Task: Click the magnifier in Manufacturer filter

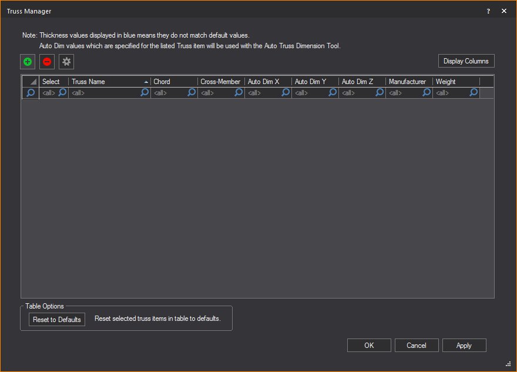Action: 427,93
